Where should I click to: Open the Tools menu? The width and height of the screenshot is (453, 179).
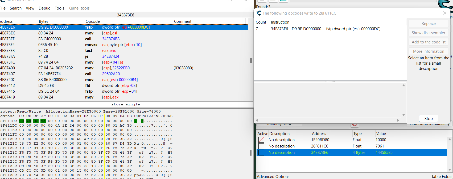(x=59, y=8)
